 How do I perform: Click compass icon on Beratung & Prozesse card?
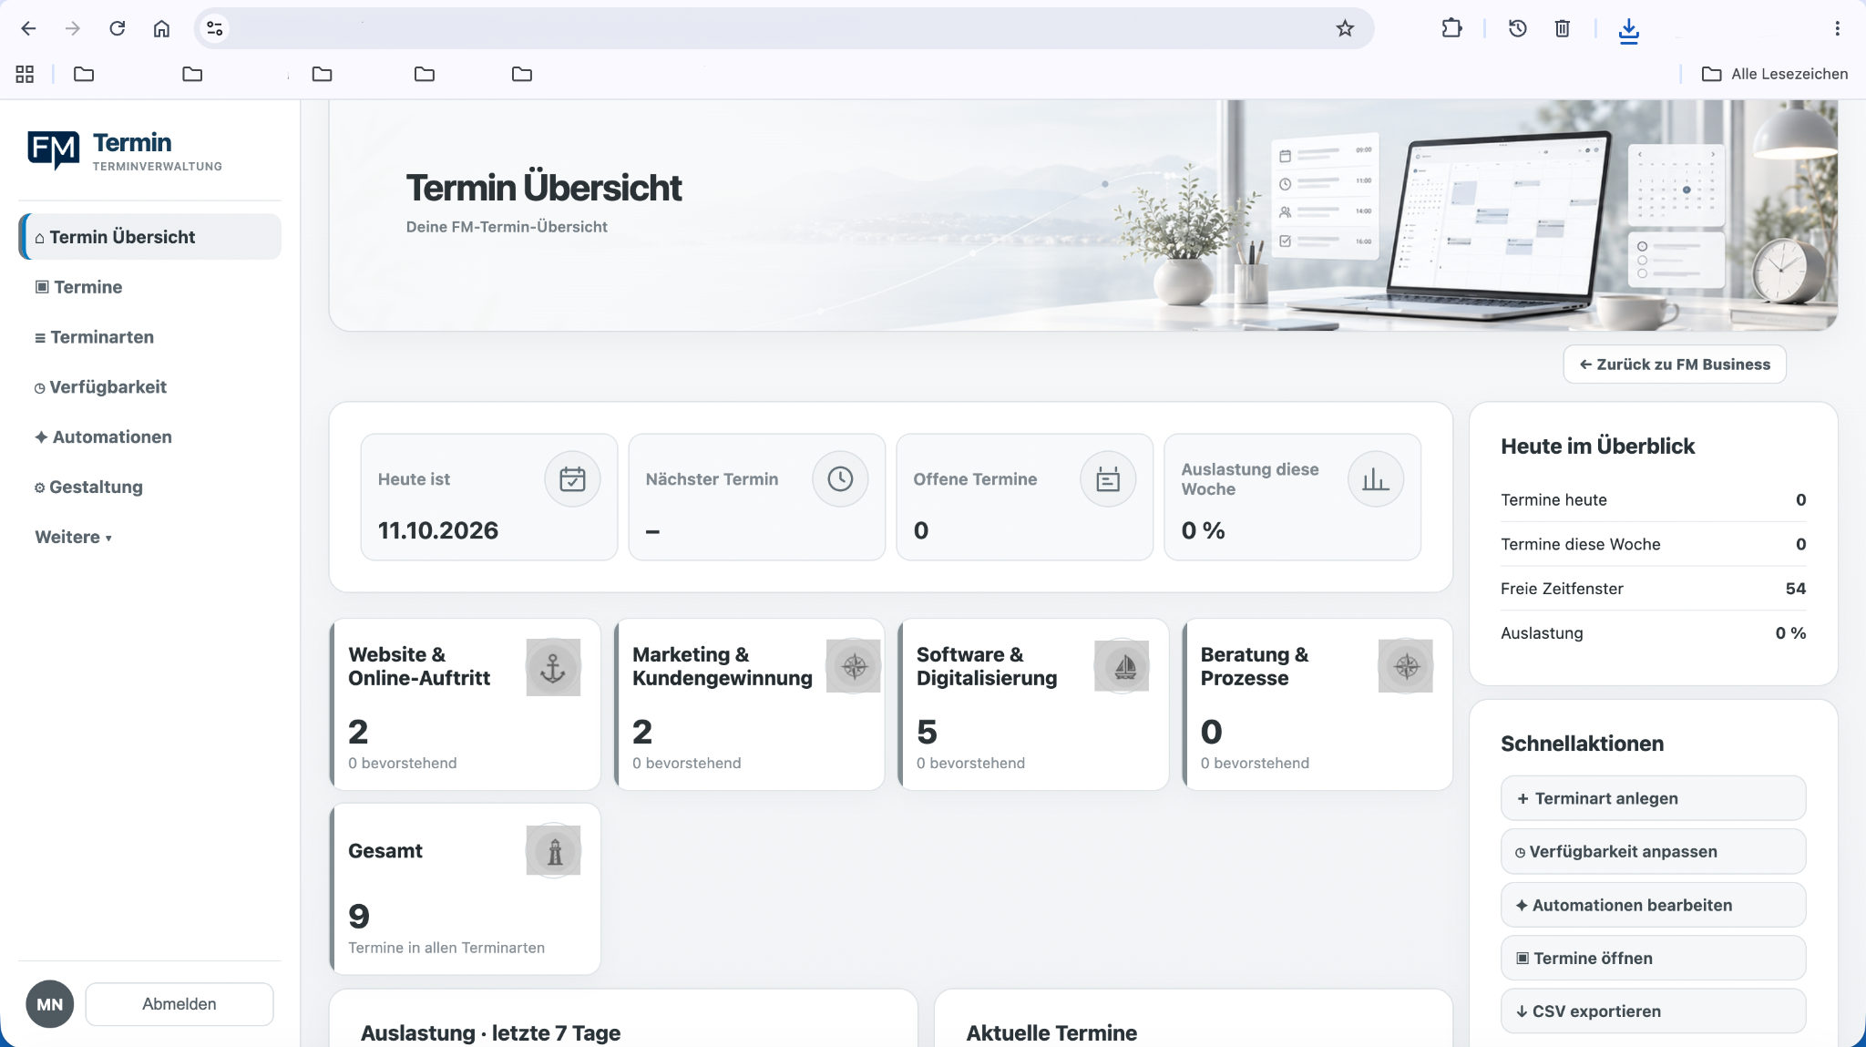coord(1406,667)
